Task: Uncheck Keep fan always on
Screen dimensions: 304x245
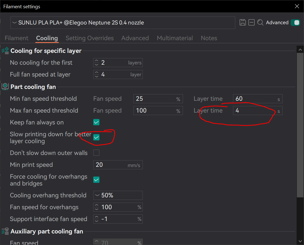Action: 96,122
